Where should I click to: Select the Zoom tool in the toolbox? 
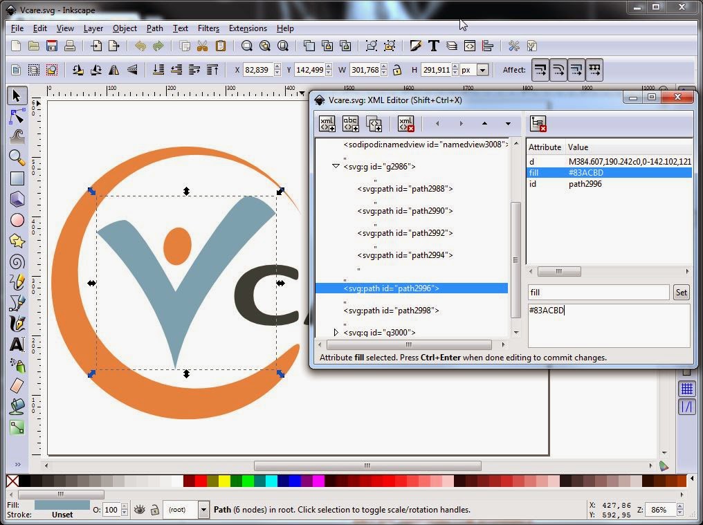tap(16, 158)
